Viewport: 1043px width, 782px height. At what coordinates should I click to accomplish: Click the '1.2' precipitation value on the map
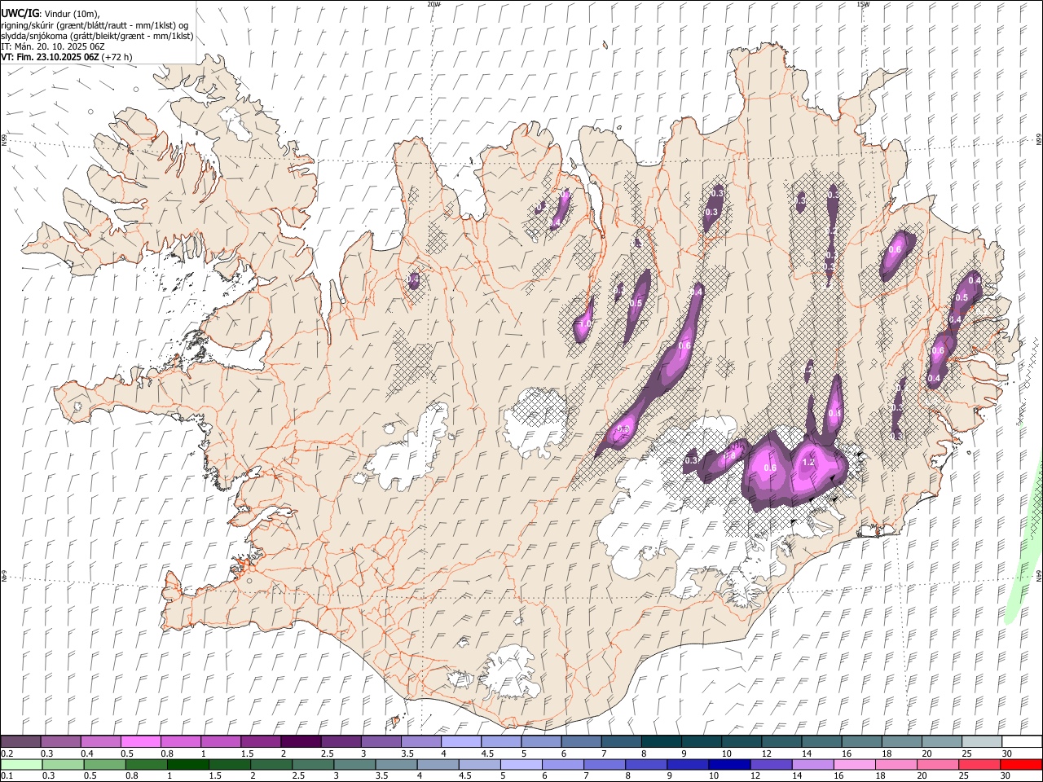coord(809,462)
